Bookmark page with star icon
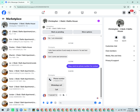This screenshot has width=140, height=112. (x=128, y=7)
